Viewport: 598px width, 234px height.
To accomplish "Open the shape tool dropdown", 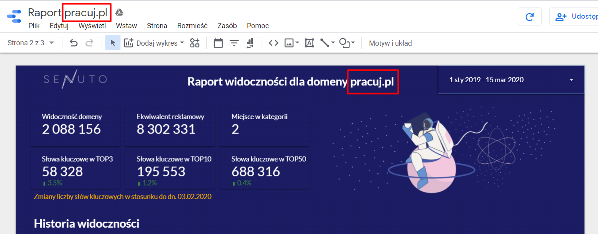I will (x=347, y=43).
